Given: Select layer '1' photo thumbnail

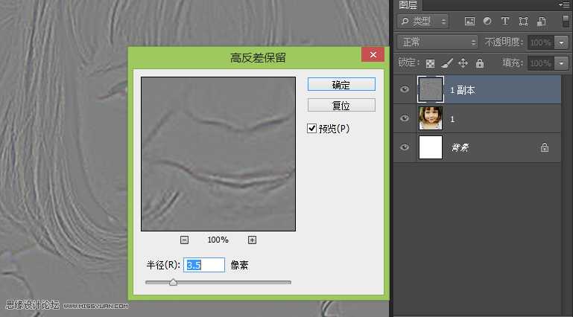Looking at the screenshot, I should coord(431,118).
